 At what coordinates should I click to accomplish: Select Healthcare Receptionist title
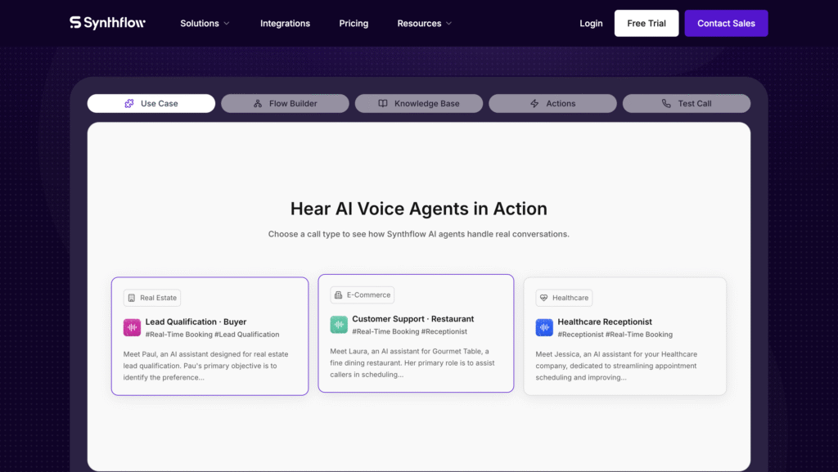[605, 321]
